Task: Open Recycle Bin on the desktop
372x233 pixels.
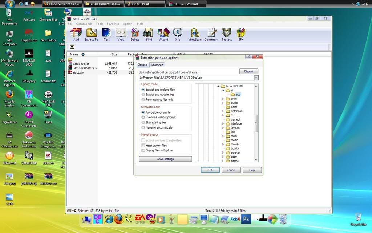Action: pyautogui.click(x=358, y=219)
